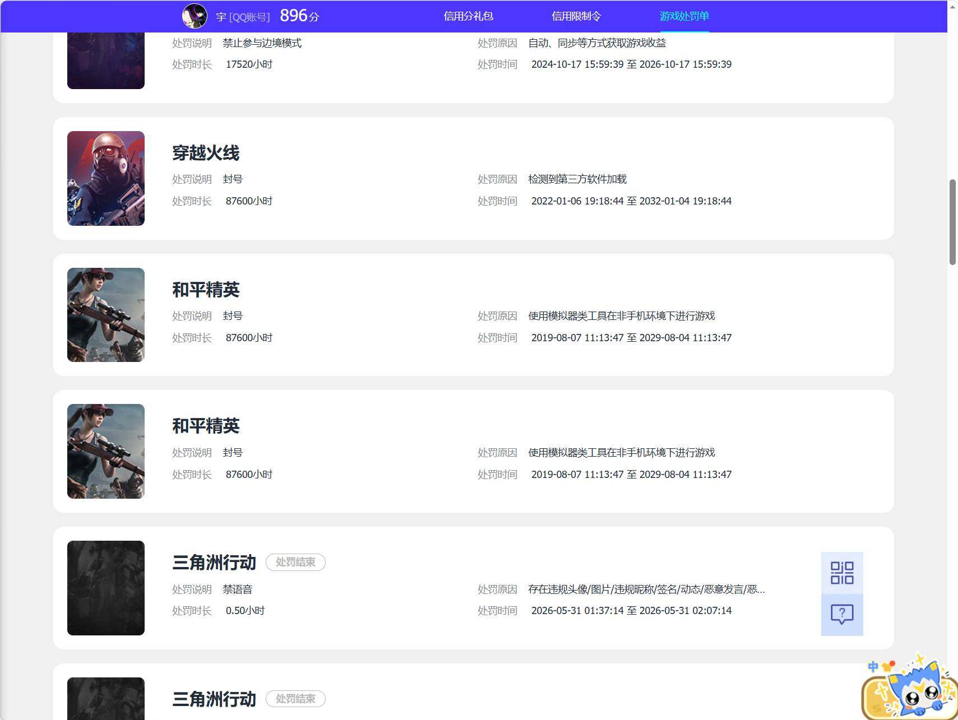958x720 pixels.
Task: Click the truncated reason 存在违规头像/图片/违规昵称
Action: (x=646, y=589)
